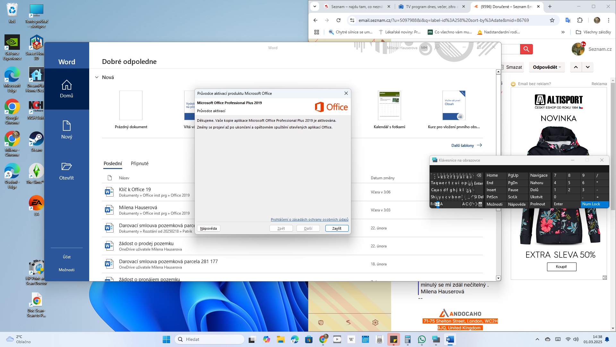Choose Otevřít in the Word sidebar
Viewport: 616px width, 347px height.
coord(67,171)
